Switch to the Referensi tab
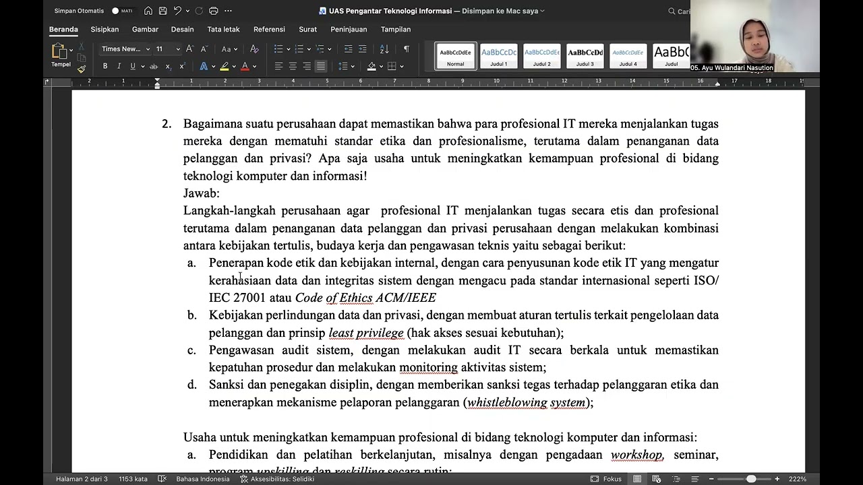Image resolution: width=863 pixels, height=485 pixels. [x=269, y=30]
